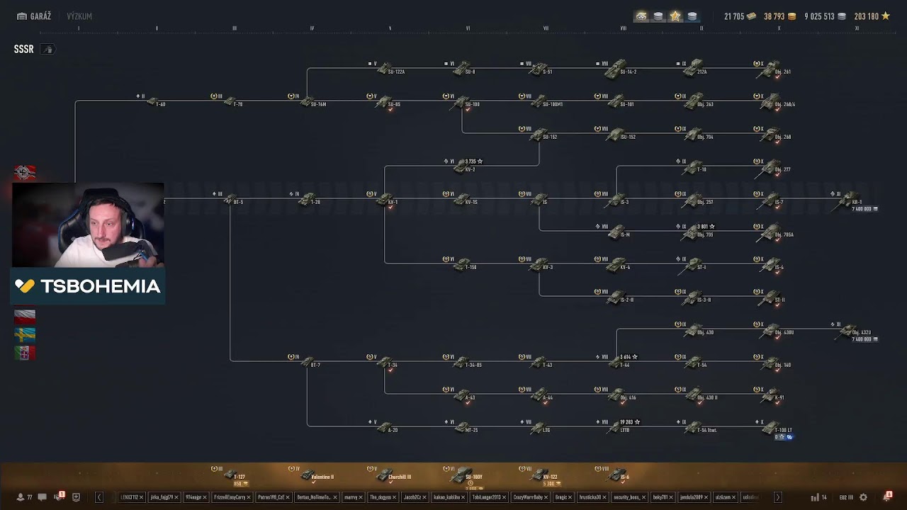907x510 pixels.
Task: Switch to the Italian nation flag
Action: 25,352
